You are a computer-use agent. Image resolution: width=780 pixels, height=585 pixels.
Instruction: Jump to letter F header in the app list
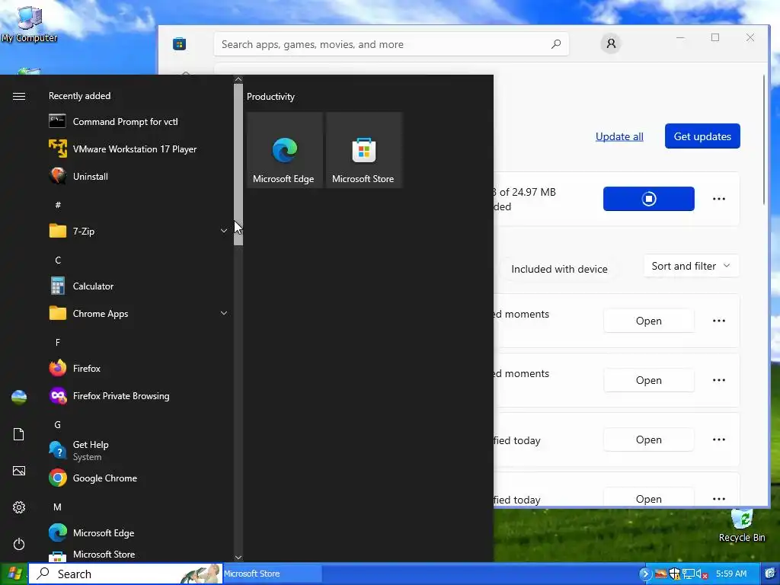pos(58,342)
